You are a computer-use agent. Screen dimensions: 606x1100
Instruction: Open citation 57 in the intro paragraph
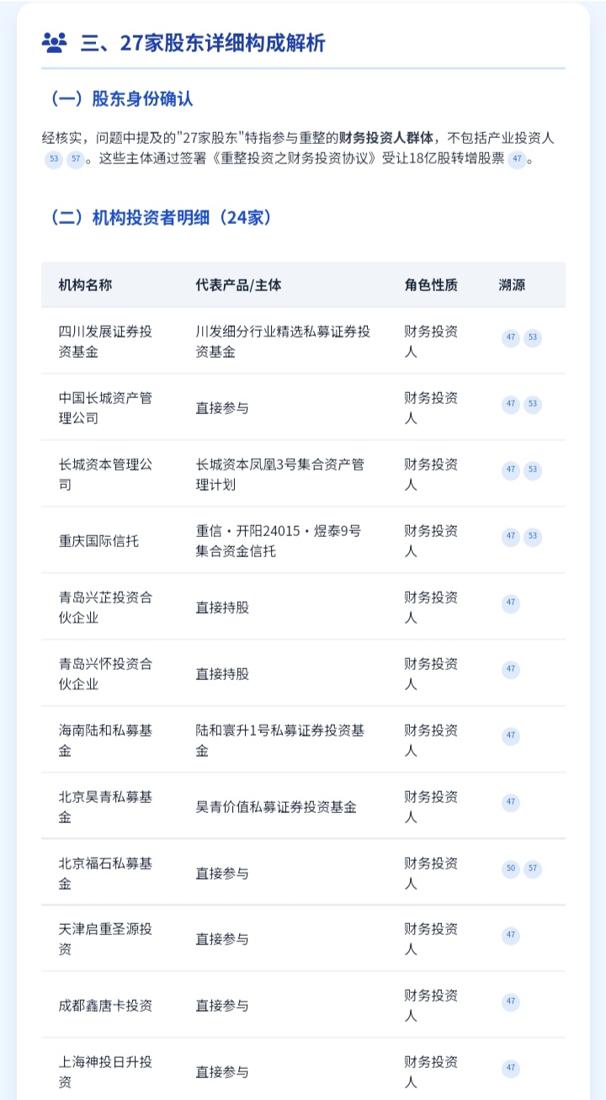click(x=76, y=158)
